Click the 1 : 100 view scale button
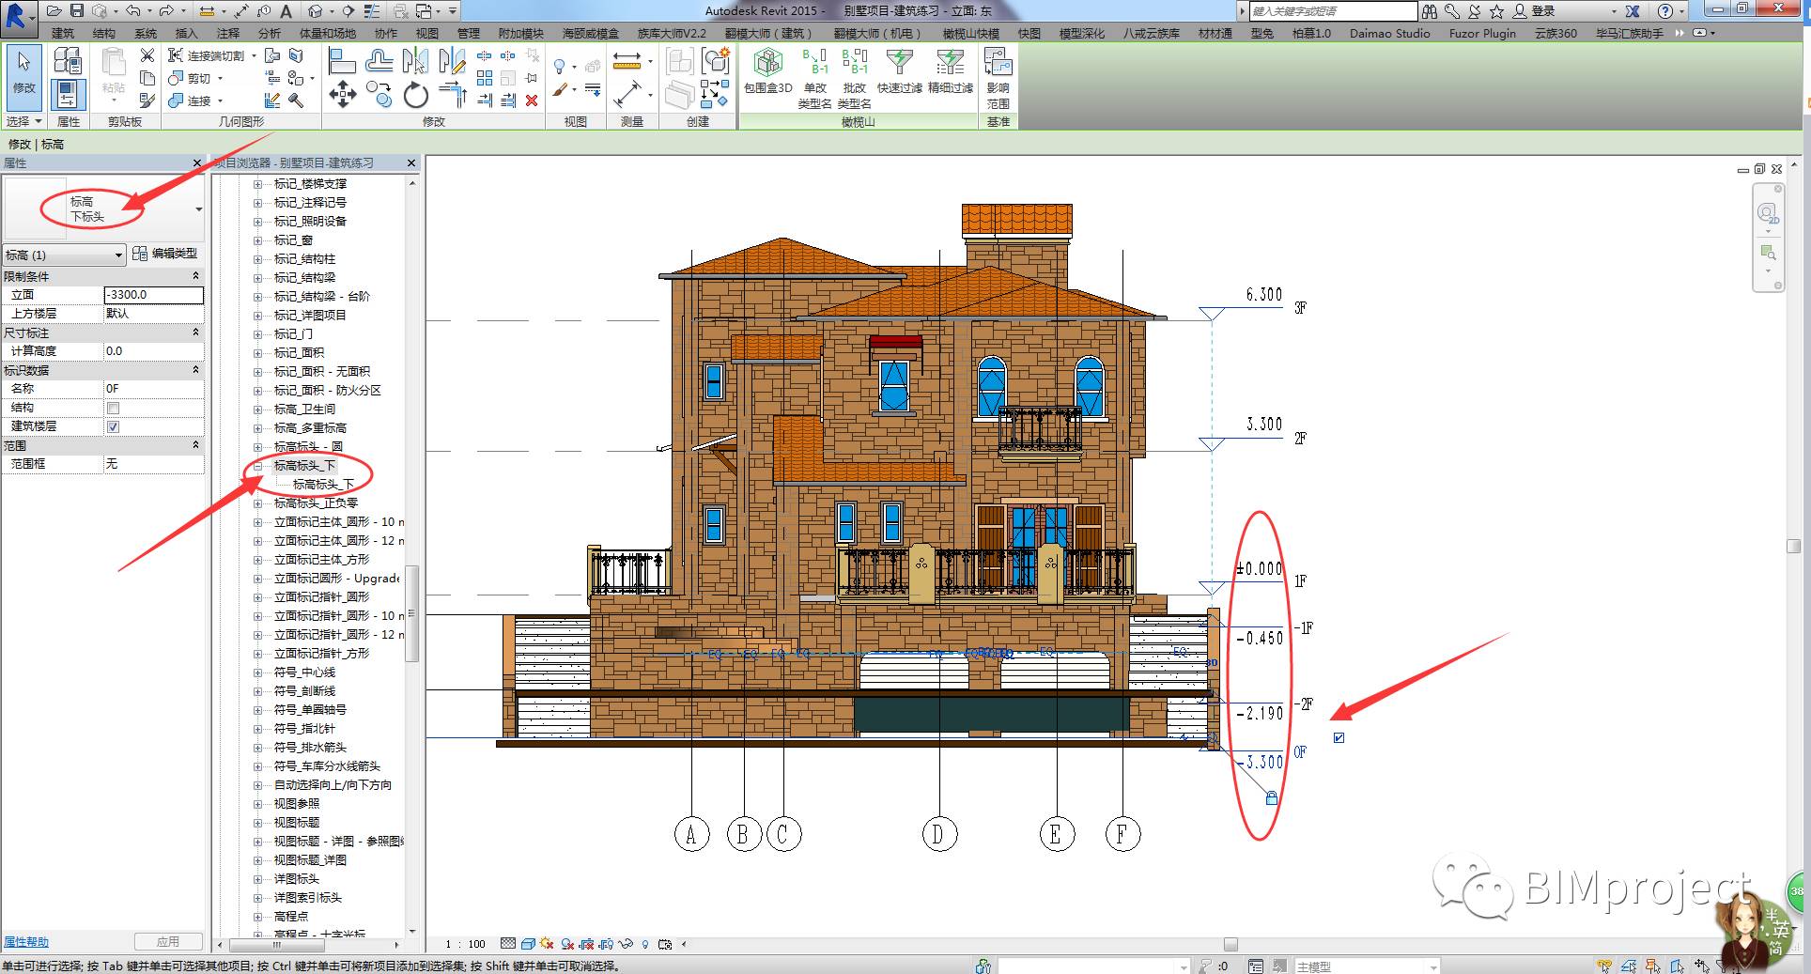1811x974 pixels. [x=465, y=944]
